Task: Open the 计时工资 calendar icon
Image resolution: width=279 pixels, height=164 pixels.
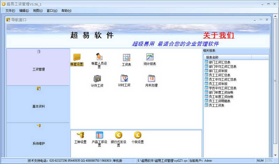Action: (124, 78)
